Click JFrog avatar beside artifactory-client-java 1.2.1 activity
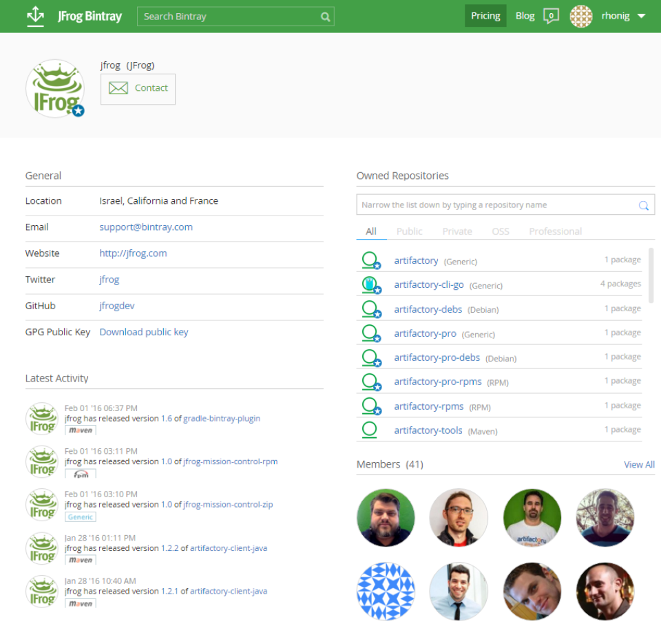 coord(42,592)
